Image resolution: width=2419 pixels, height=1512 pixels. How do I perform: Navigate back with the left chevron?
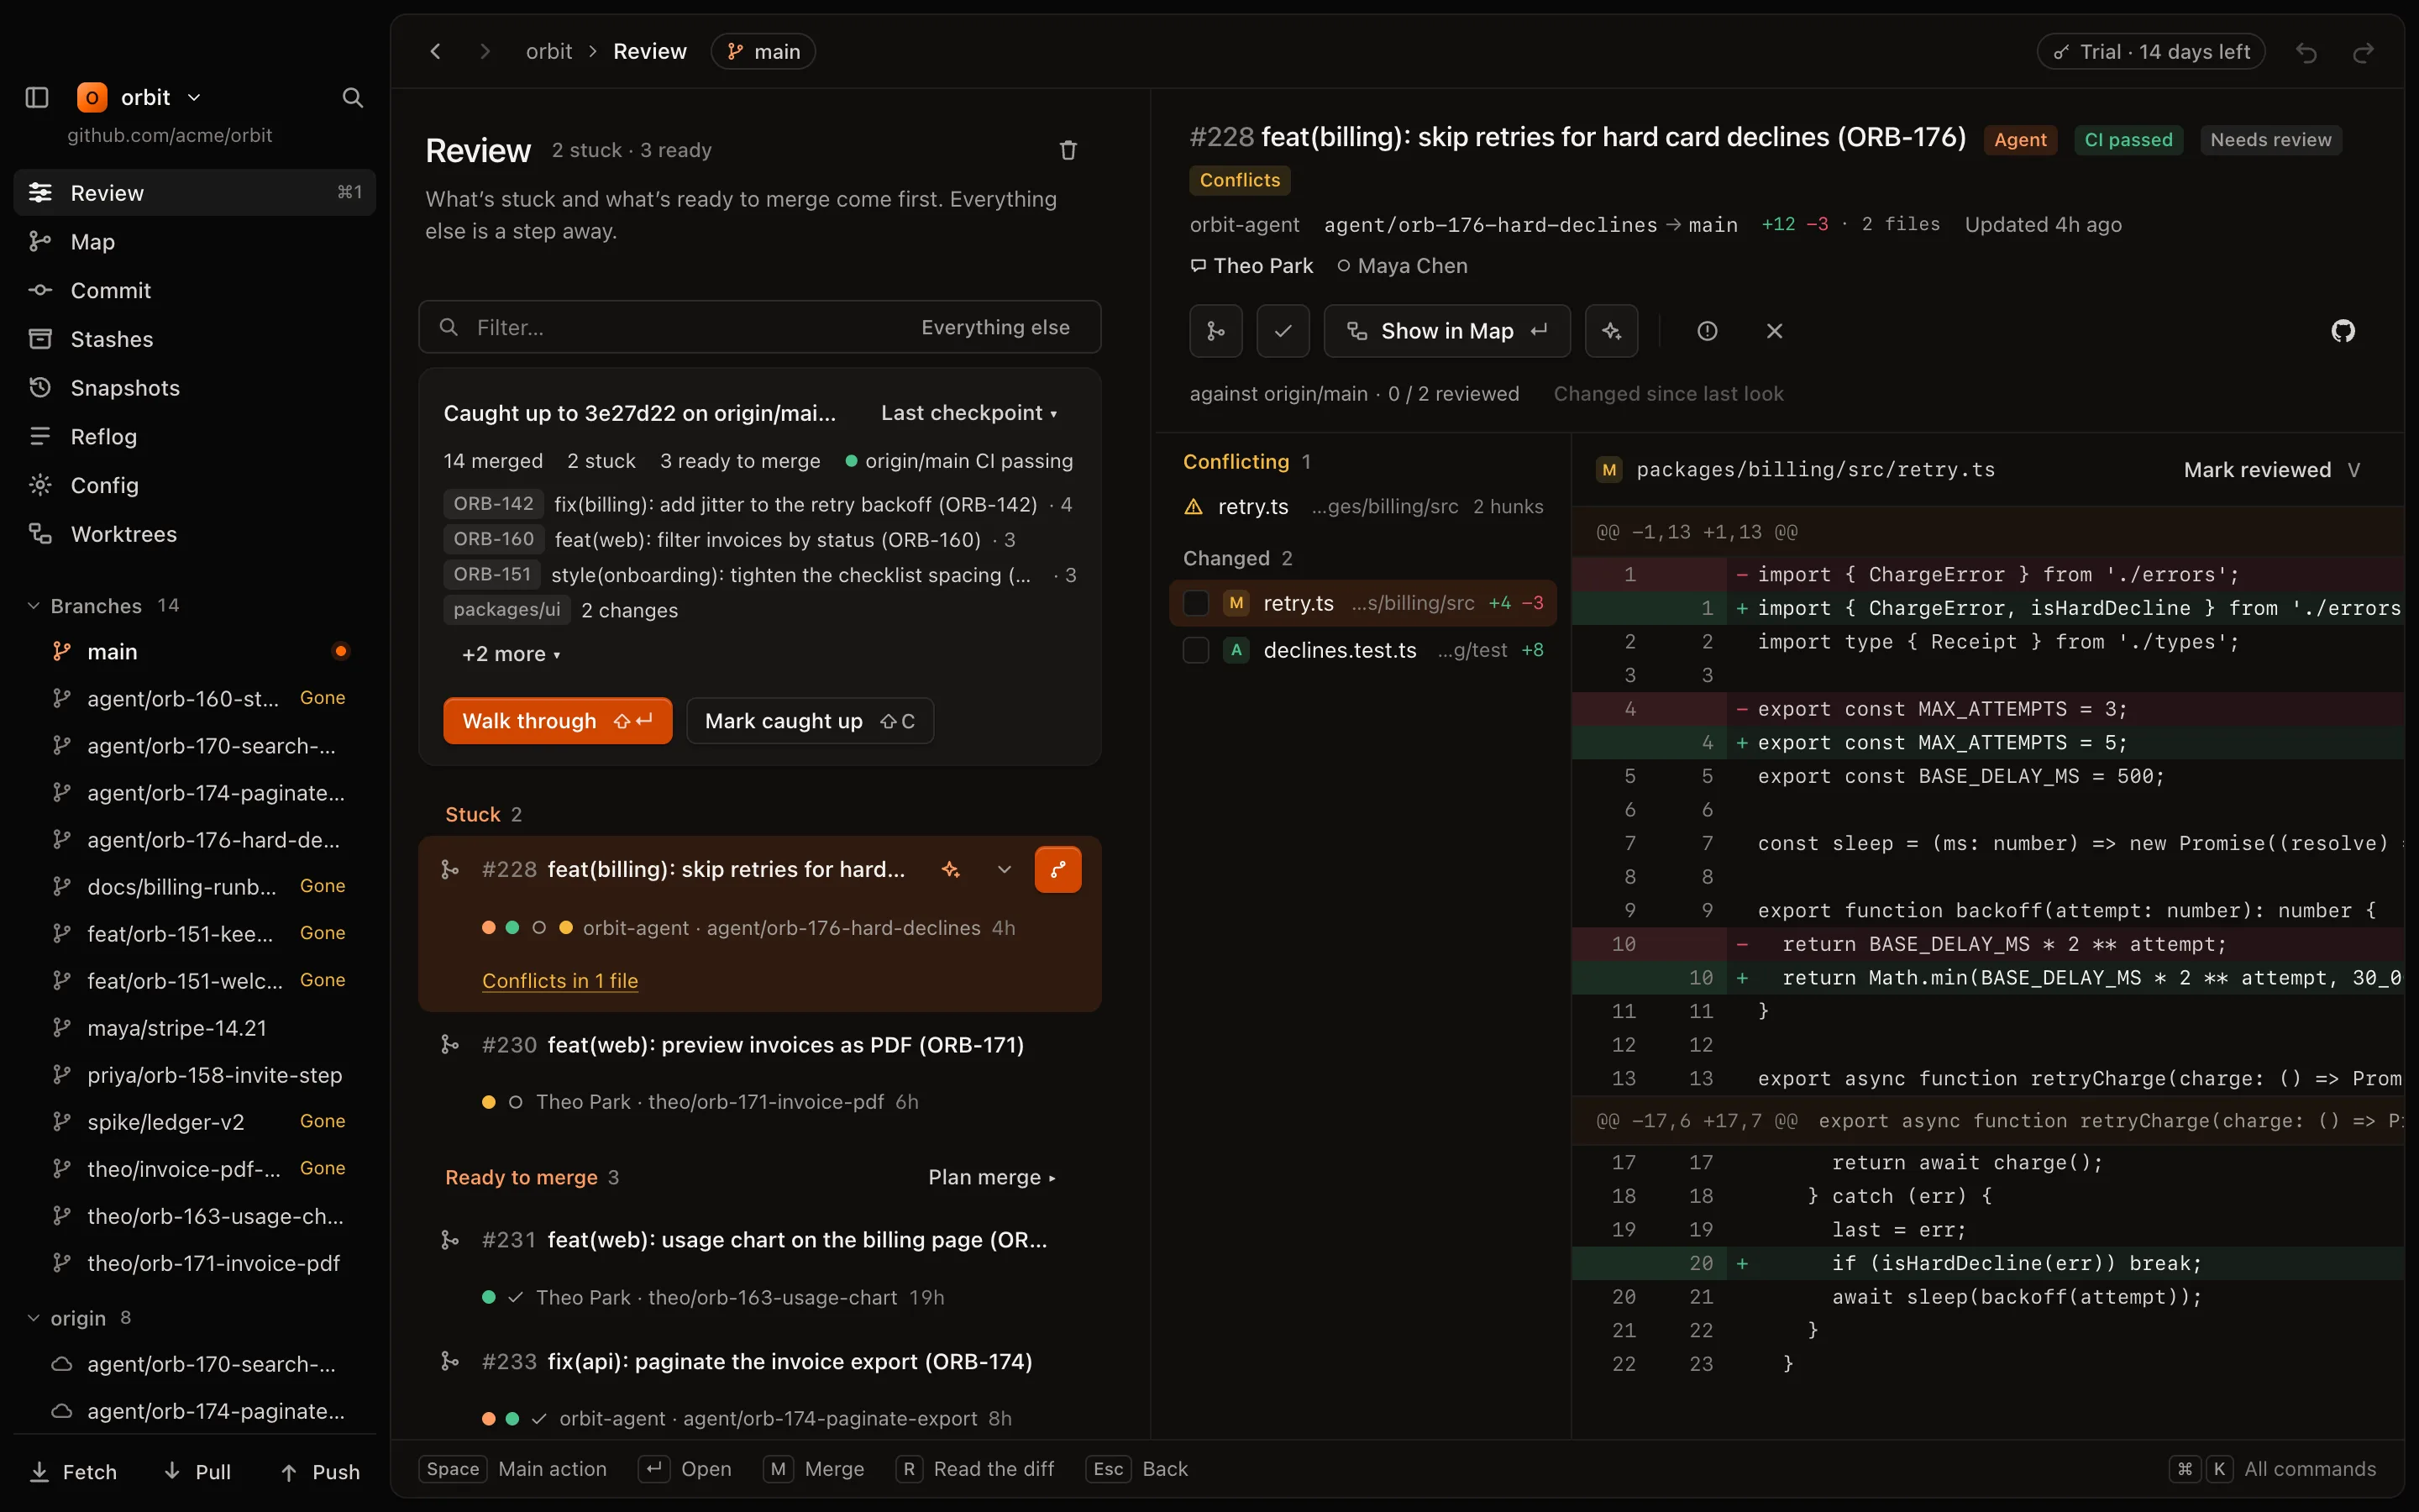[x=435, y=51]
